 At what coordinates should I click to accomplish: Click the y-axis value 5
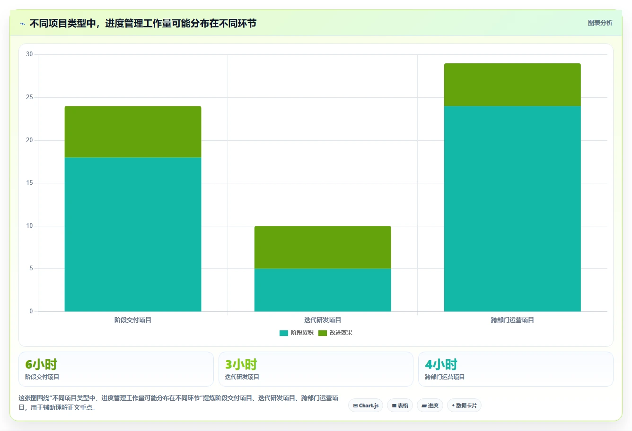(x=31, y=268)
